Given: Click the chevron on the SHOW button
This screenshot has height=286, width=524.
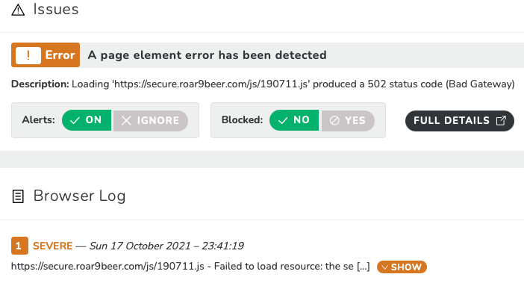Looking at the screenshot, I should 384,267.
